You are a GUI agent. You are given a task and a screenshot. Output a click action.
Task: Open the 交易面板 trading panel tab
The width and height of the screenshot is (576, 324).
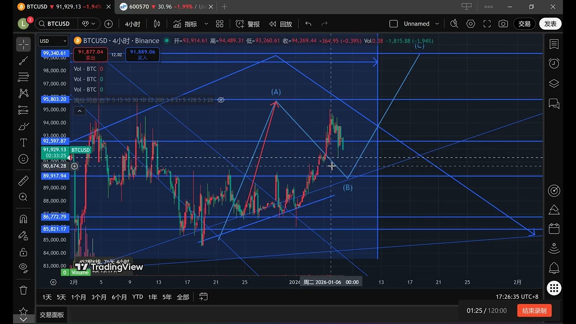click(x=52, y=315)
